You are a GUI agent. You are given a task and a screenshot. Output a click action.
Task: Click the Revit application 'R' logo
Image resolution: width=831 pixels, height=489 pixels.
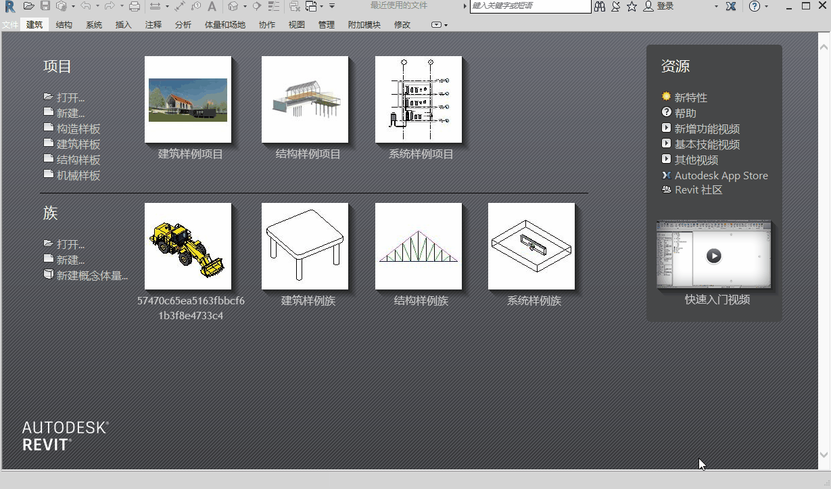[x=9, y=6]
